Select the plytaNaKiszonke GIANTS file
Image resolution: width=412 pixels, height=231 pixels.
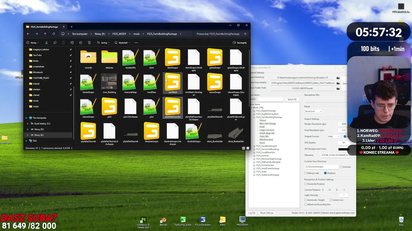pos(173,108)
